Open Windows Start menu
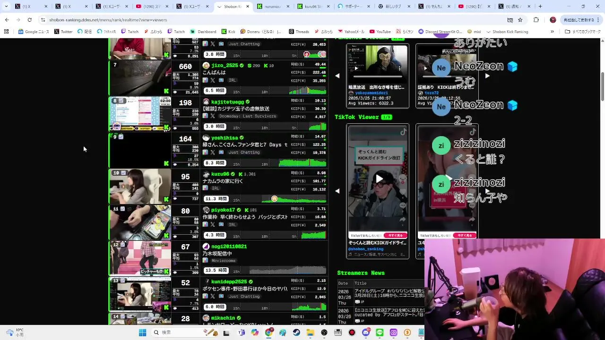The width and height of the screenshot is (605, 340). (x=142, y=332)
